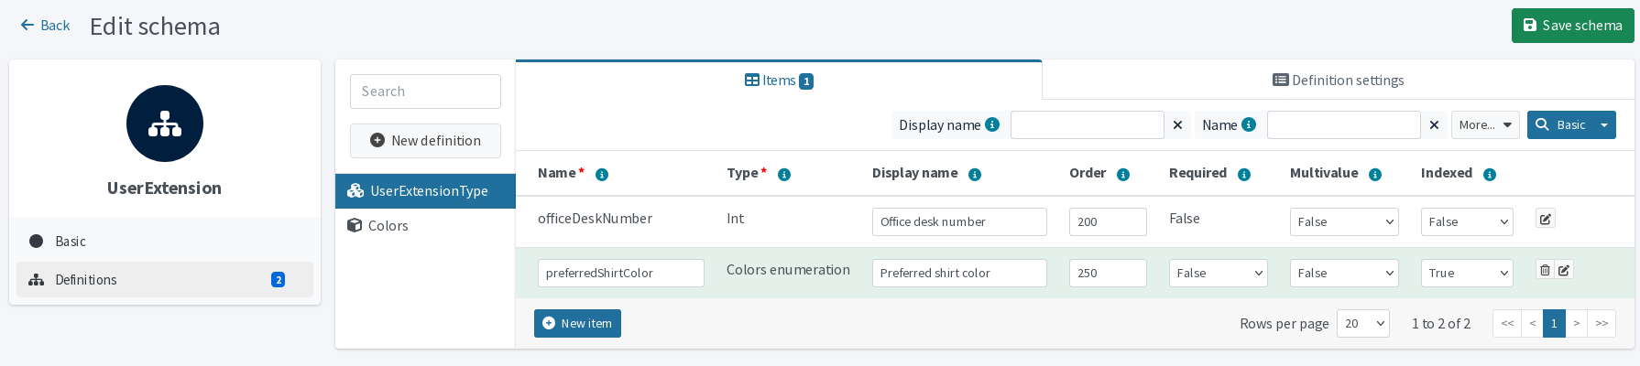Go to last page with >> button

click(x=1602, y=323)
